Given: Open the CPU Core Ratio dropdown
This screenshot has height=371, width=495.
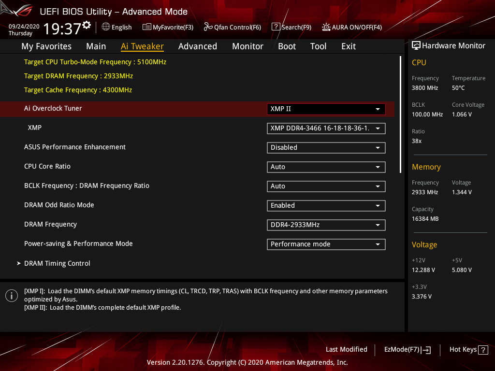Looking at the screenshot, I should 326,167.
